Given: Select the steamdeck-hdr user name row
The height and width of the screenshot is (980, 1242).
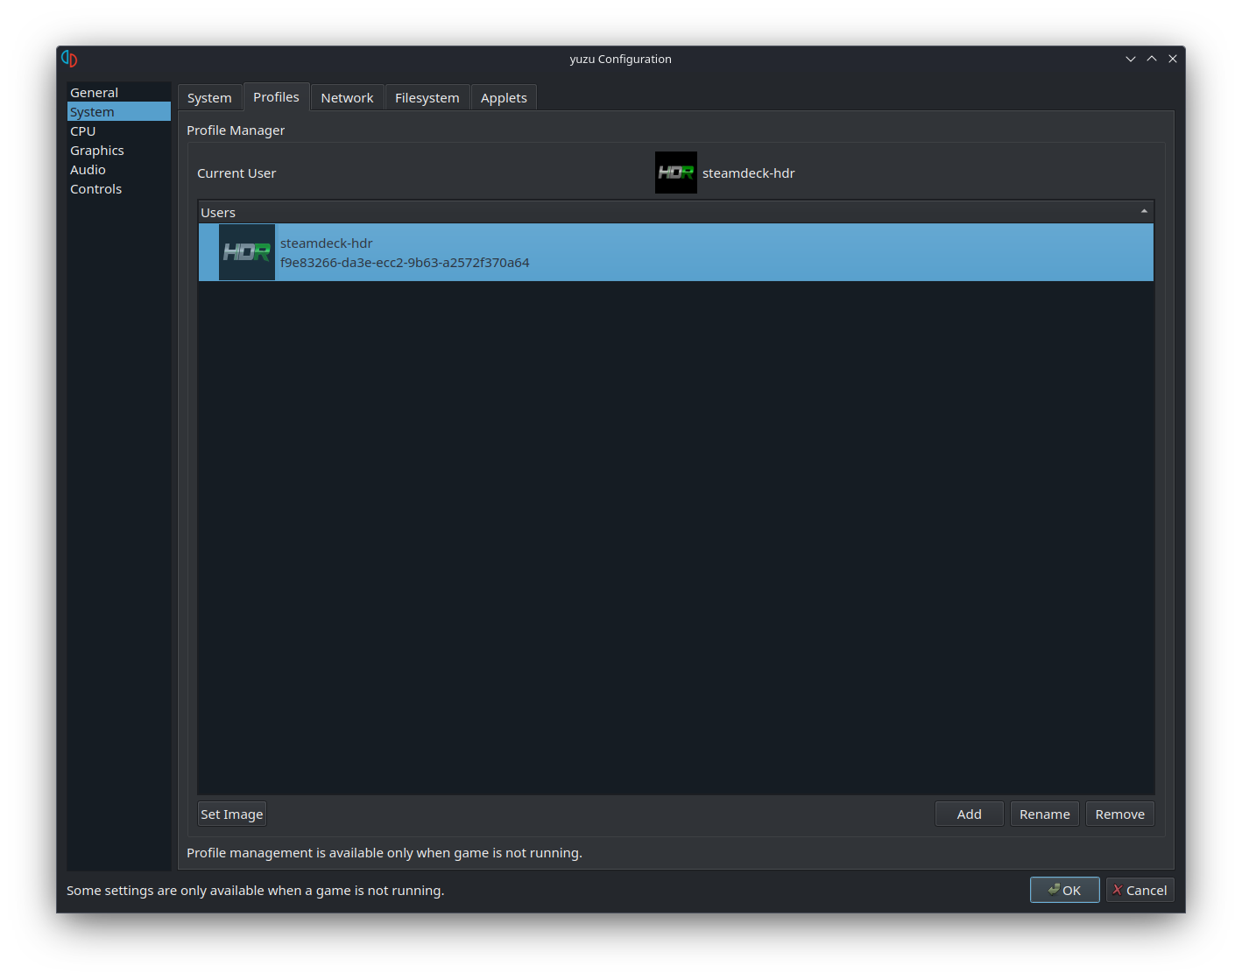Looking at the screenshot, I should 676,252.
